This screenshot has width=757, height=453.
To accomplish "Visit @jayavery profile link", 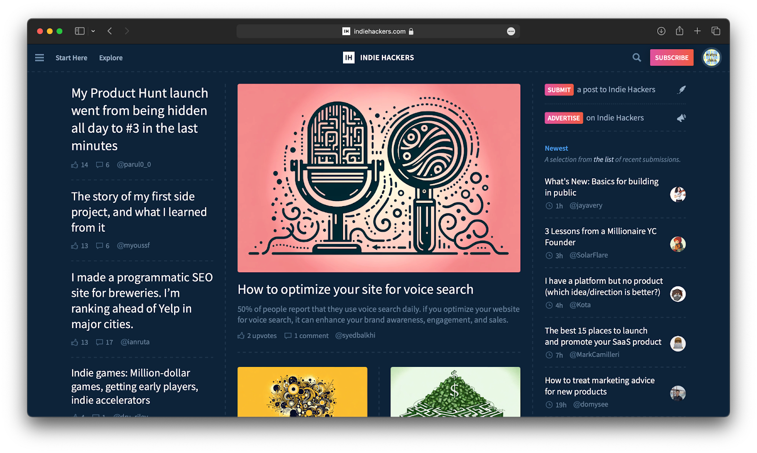I will tap(586, 206).
